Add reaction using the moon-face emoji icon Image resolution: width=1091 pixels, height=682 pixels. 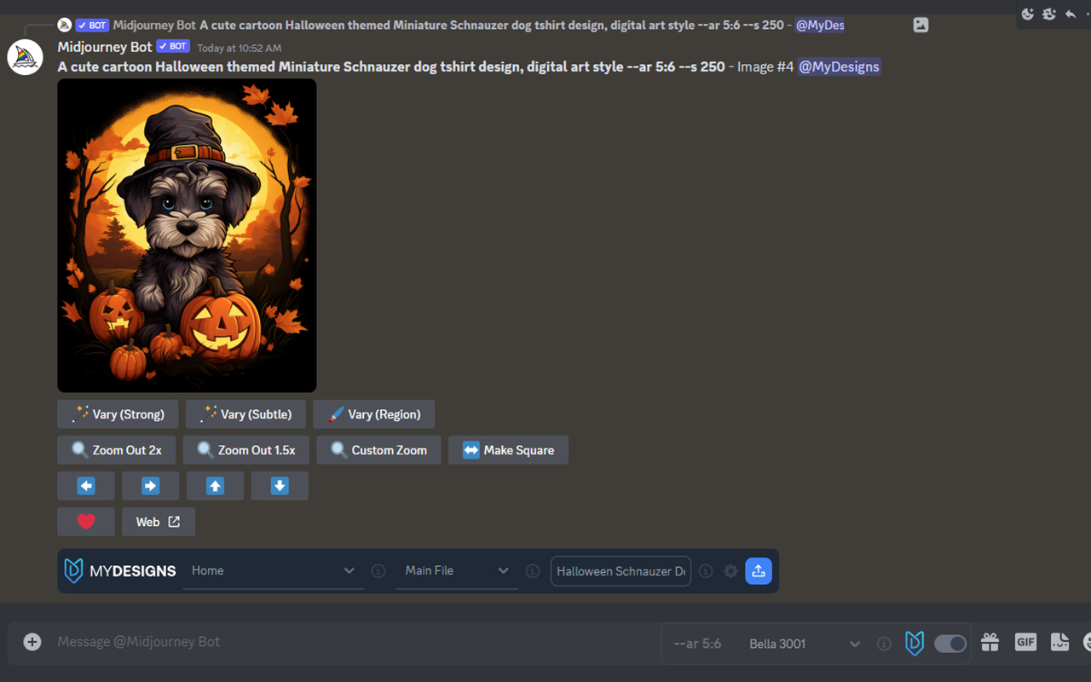click(1028, 14)
